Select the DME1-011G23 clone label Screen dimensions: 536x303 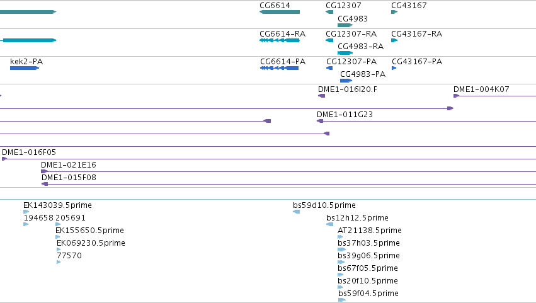coord(345,115)
